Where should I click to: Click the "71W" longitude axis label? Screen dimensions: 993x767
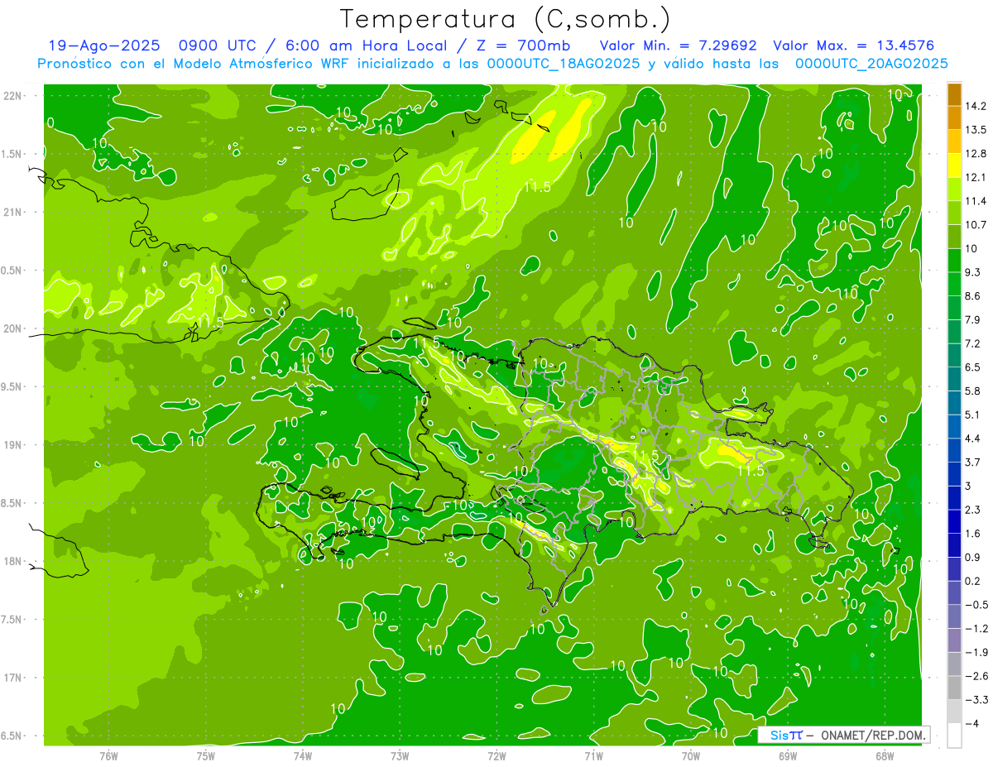593,755
